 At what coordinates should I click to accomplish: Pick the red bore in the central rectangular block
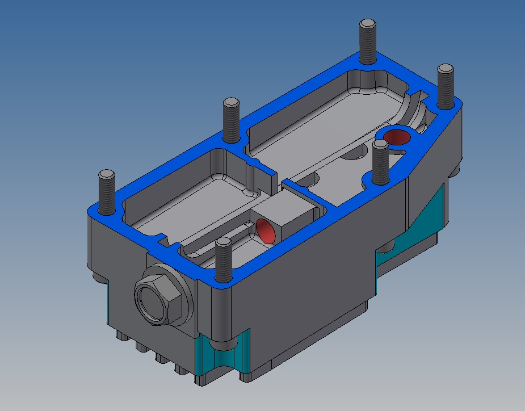[266, 231]
